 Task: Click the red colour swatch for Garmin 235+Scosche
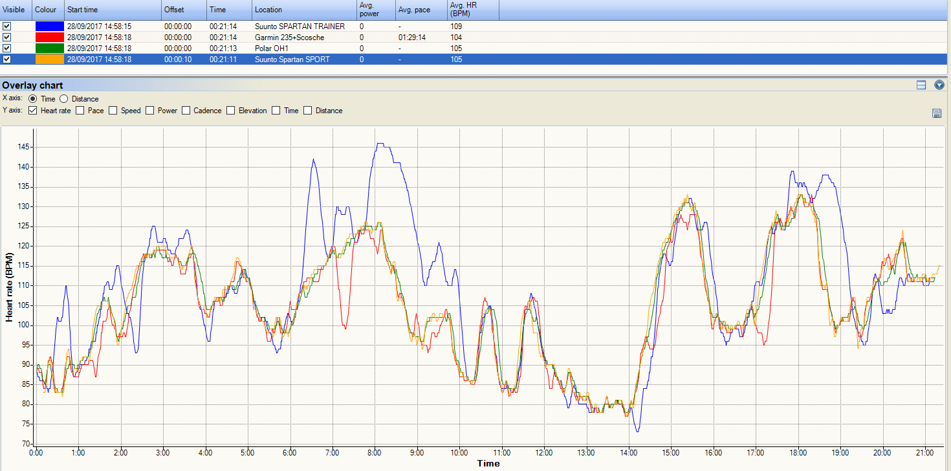click(x=49, y=38)
